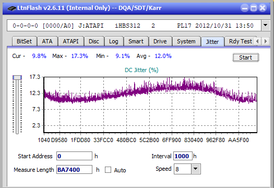Maximize the LtnFlash window

(254, 8)
